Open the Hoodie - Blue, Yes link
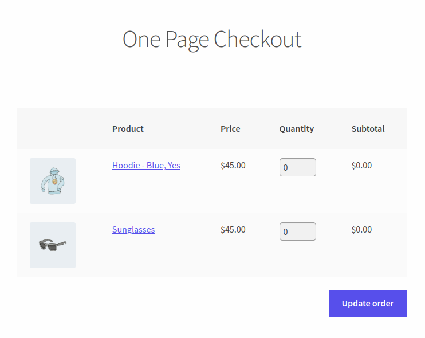Viewport: 425px width, 338px height. (146, 166)
